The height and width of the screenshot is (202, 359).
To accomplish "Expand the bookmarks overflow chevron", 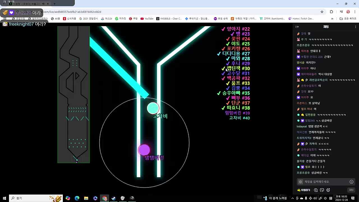I will [332, 19].
